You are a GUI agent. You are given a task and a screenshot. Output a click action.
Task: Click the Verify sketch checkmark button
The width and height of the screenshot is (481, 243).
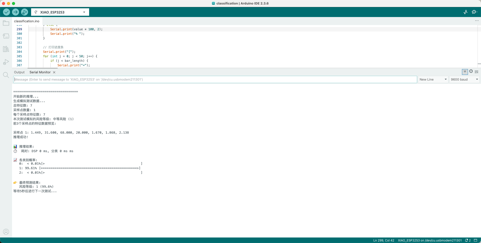[7, 12]
